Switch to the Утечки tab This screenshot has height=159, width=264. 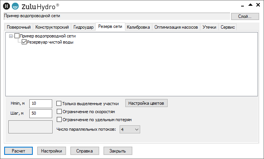[x=209, y=27]
